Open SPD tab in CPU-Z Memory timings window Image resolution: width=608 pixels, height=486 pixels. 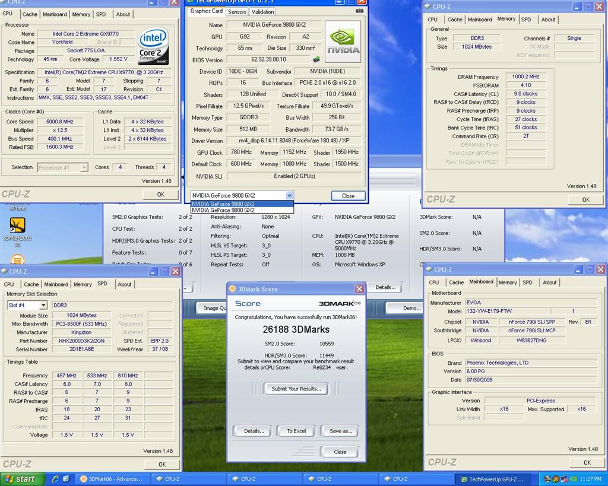[x=526, y=20]
